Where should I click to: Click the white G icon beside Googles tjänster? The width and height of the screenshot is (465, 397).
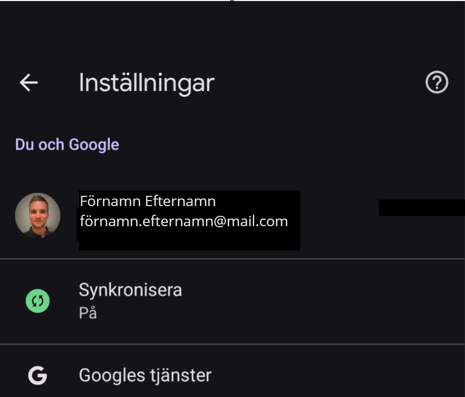37,375
